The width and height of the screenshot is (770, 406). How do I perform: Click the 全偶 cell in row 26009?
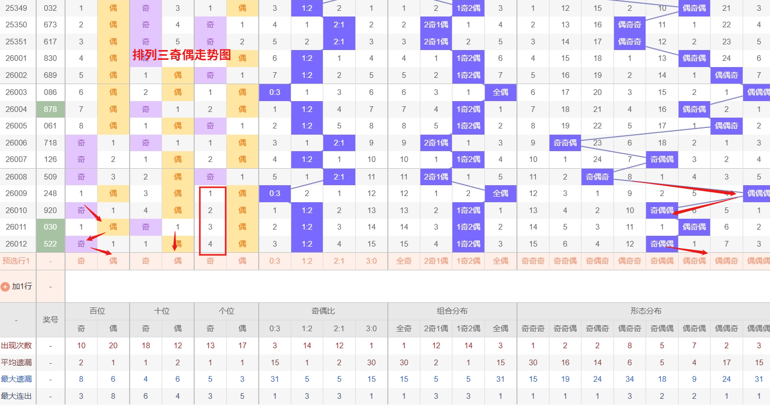(500, 193)
